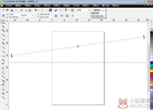Click the Options icon after 贴齐

pos(106,10)
